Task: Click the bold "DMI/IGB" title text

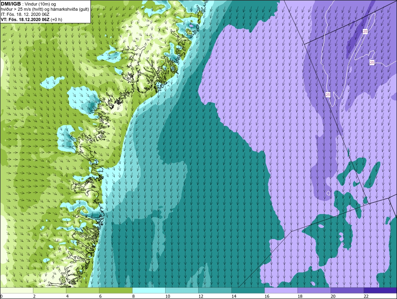Action: click(11, 4)
